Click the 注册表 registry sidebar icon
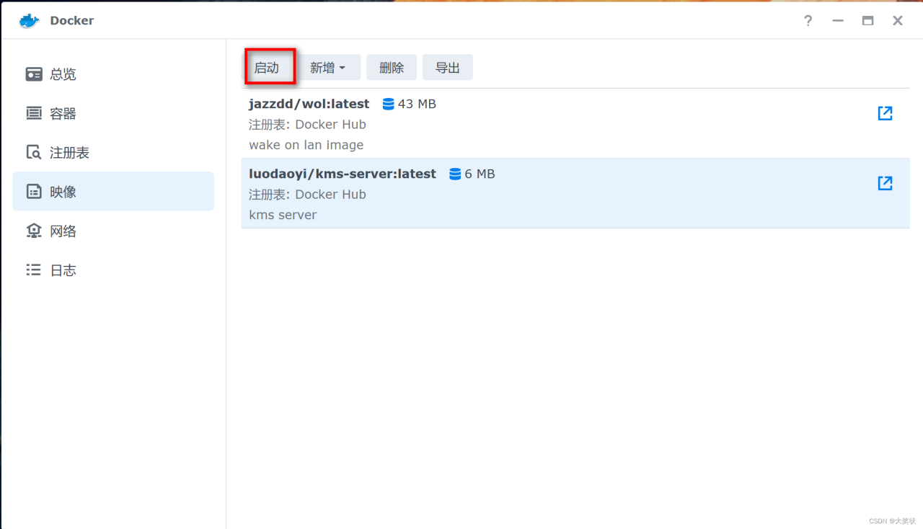Screen dimensions: 923x529 point(34,153)
